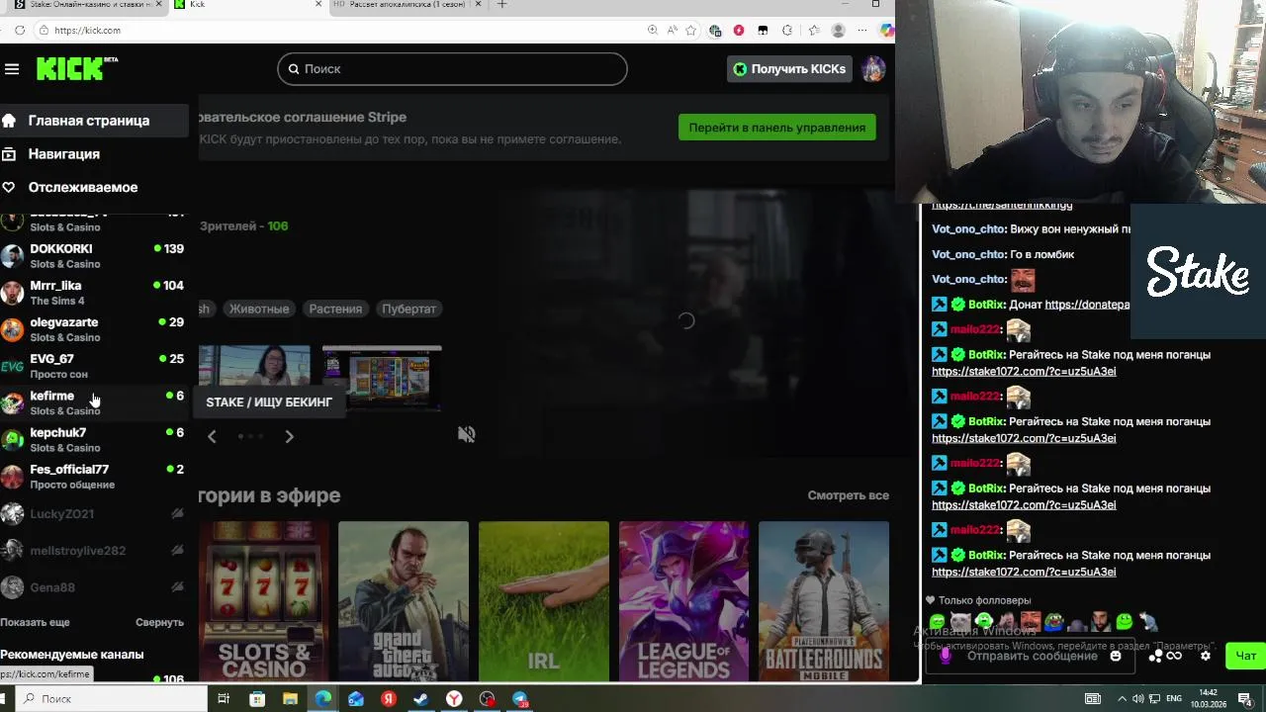
Task: Click the emoji picker in message box
Action: 1116,656
